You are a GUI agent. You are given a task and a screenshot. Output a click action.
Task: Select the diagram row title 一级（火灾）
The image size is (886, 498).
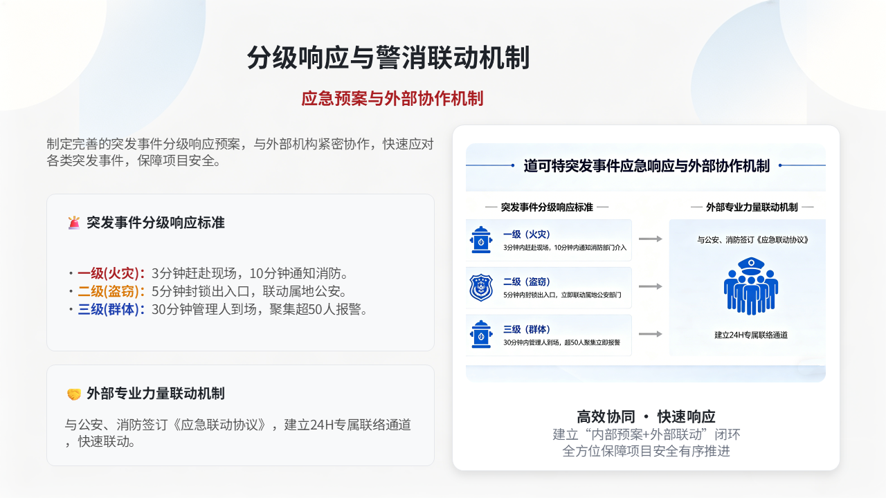[x=527, y=234]
